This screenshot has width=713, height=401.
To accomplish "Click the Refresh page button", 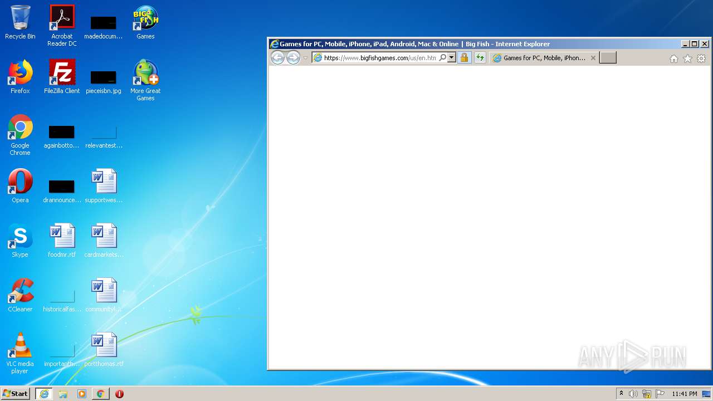I will (480, 58).
